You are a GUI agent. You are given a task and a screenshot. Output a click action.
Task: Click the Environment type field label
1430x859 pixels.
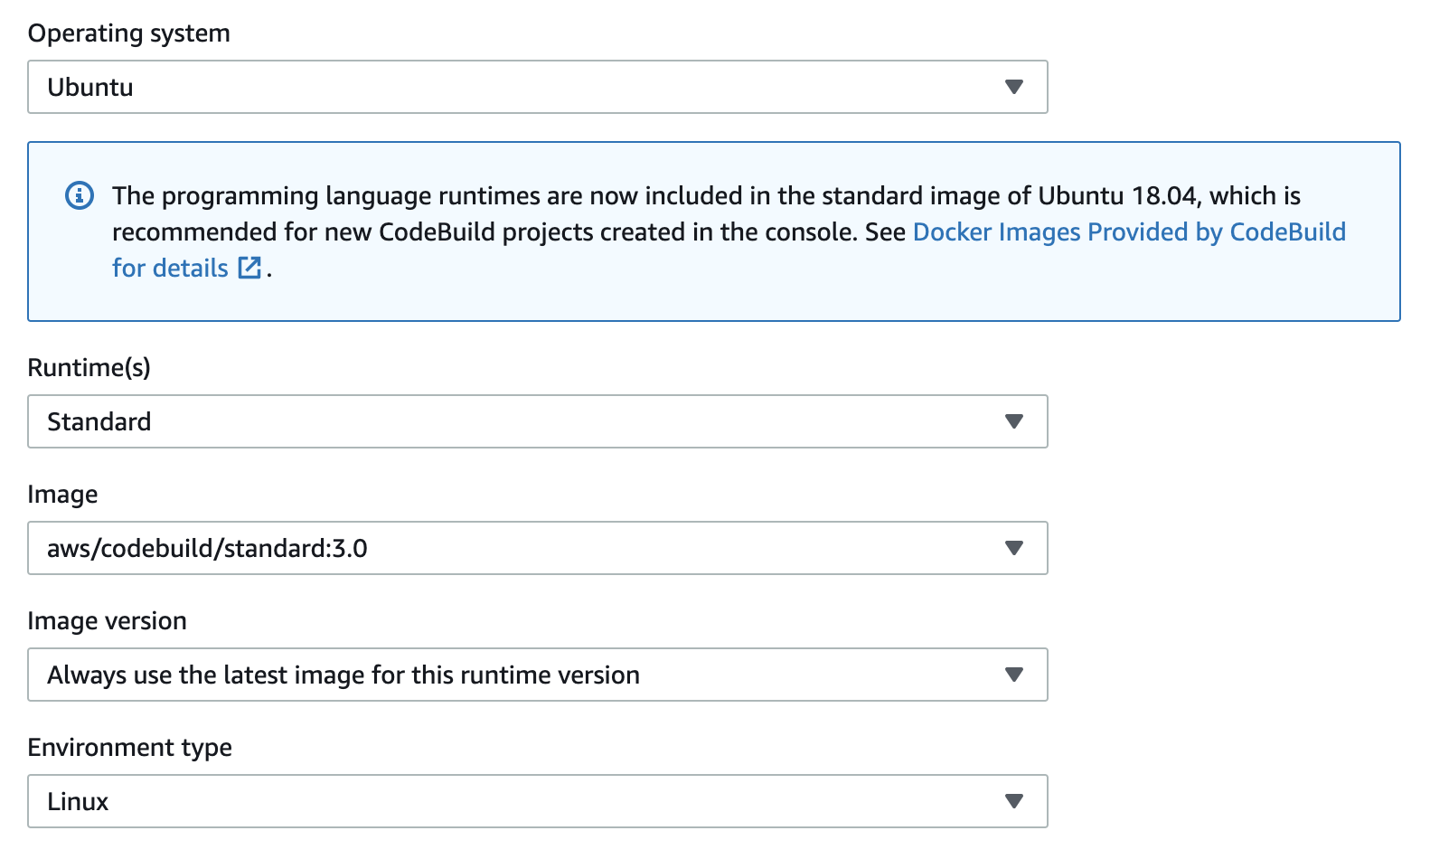tap(129, 747)
